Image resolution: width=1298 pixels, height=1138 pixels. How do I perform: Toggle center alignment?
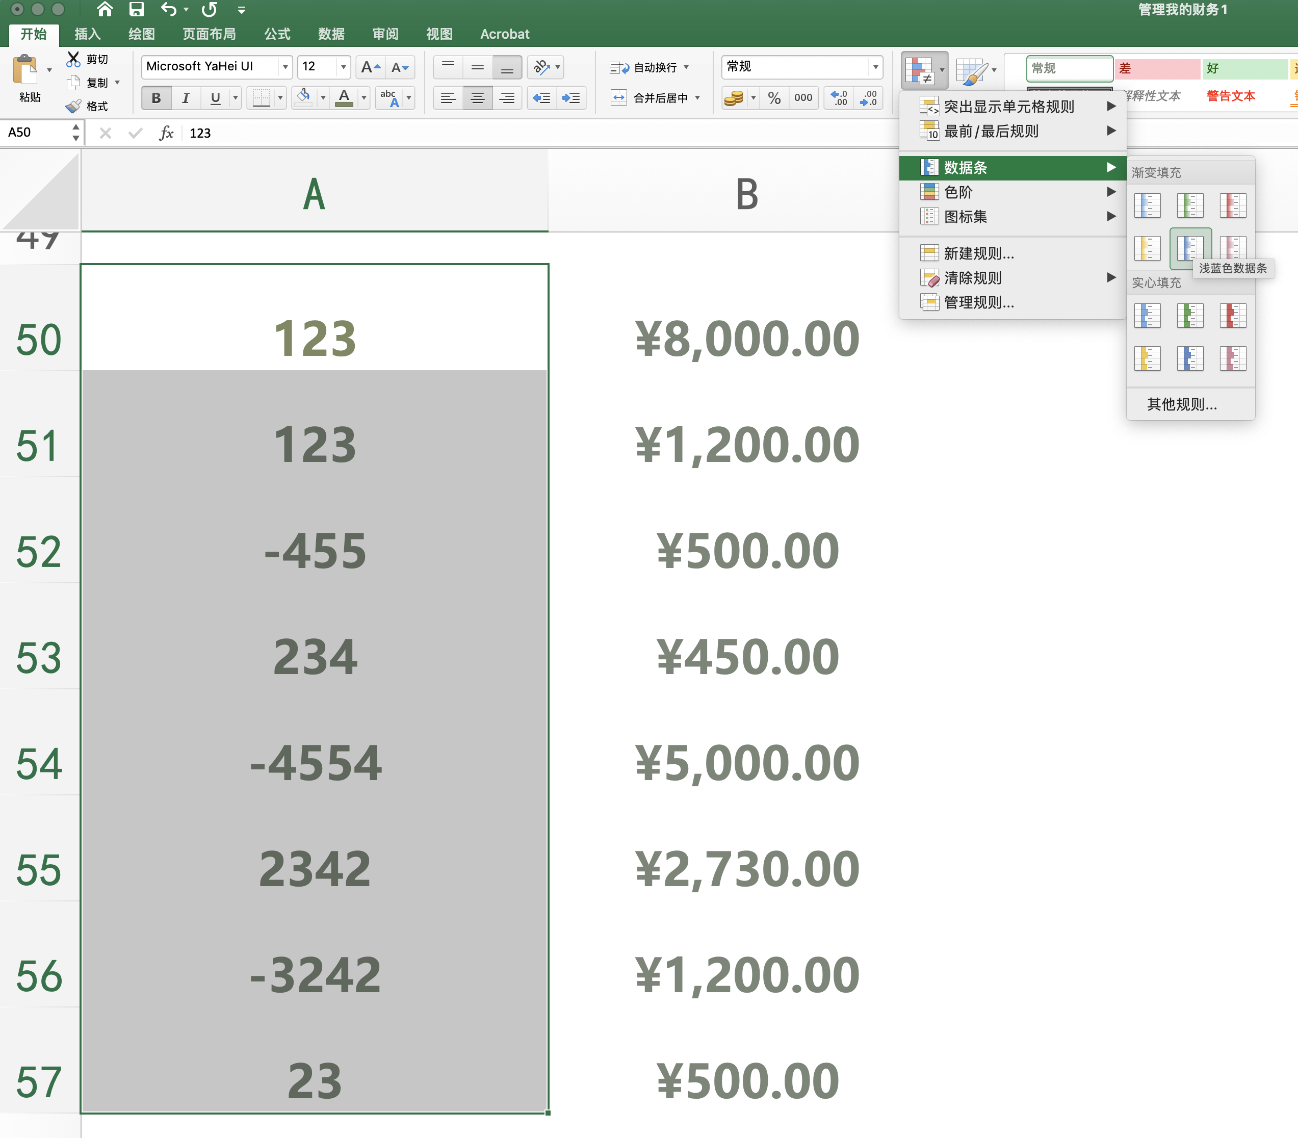click(x=478, y=98)
